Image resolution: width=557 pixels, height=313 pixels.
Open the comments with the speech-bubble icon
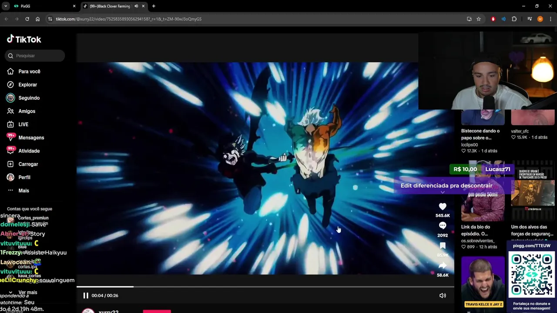pyautogui.click(x=443, y=226)
